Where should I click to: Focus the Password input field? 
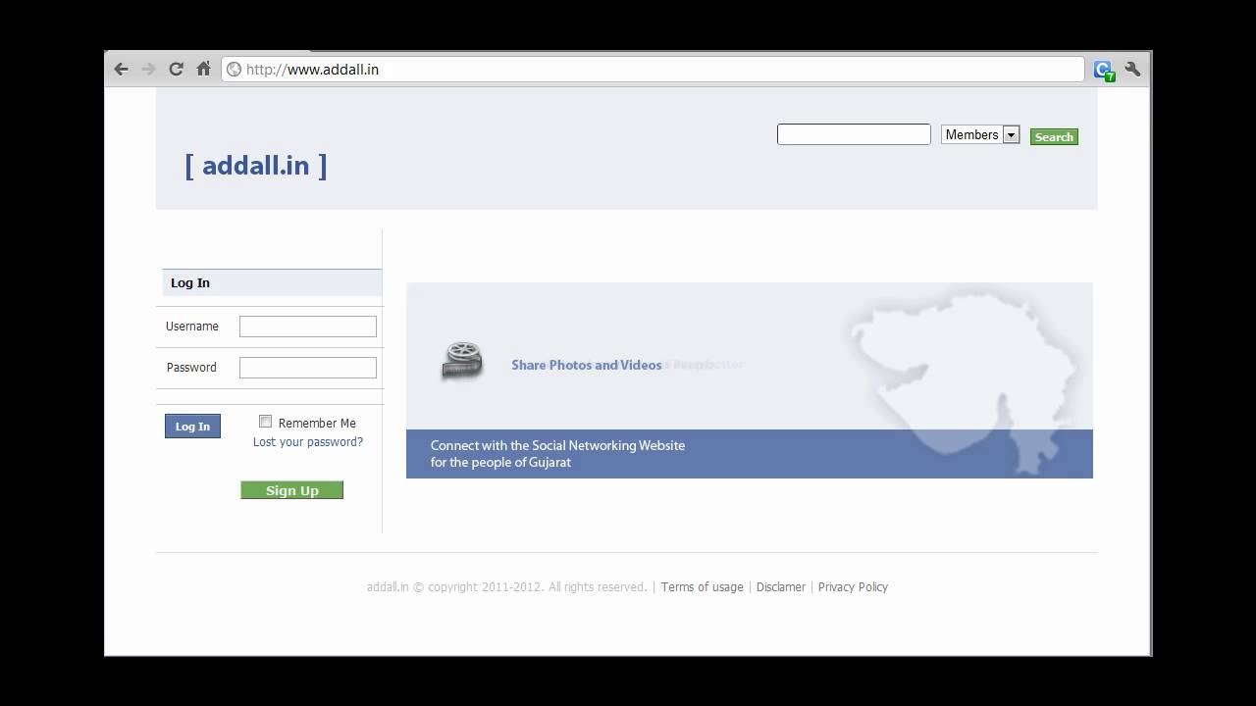click(x=308, y=368)
